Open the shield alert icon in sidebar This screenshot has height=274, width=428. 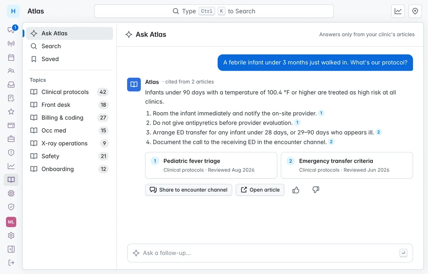click(11, 152)
